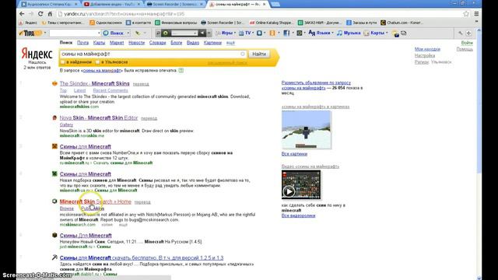
Task: Play the Minecraft skins video thumbnail
Action: (x=289, y=191)
